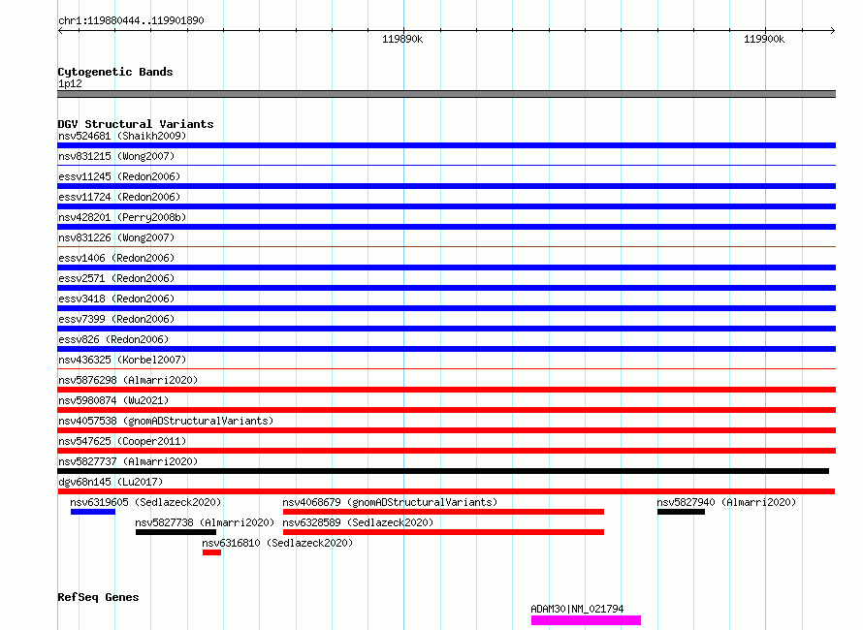863x630 pixels.
Task: Click the essv1406 (Redon2006) variant label
Action: 116,258
